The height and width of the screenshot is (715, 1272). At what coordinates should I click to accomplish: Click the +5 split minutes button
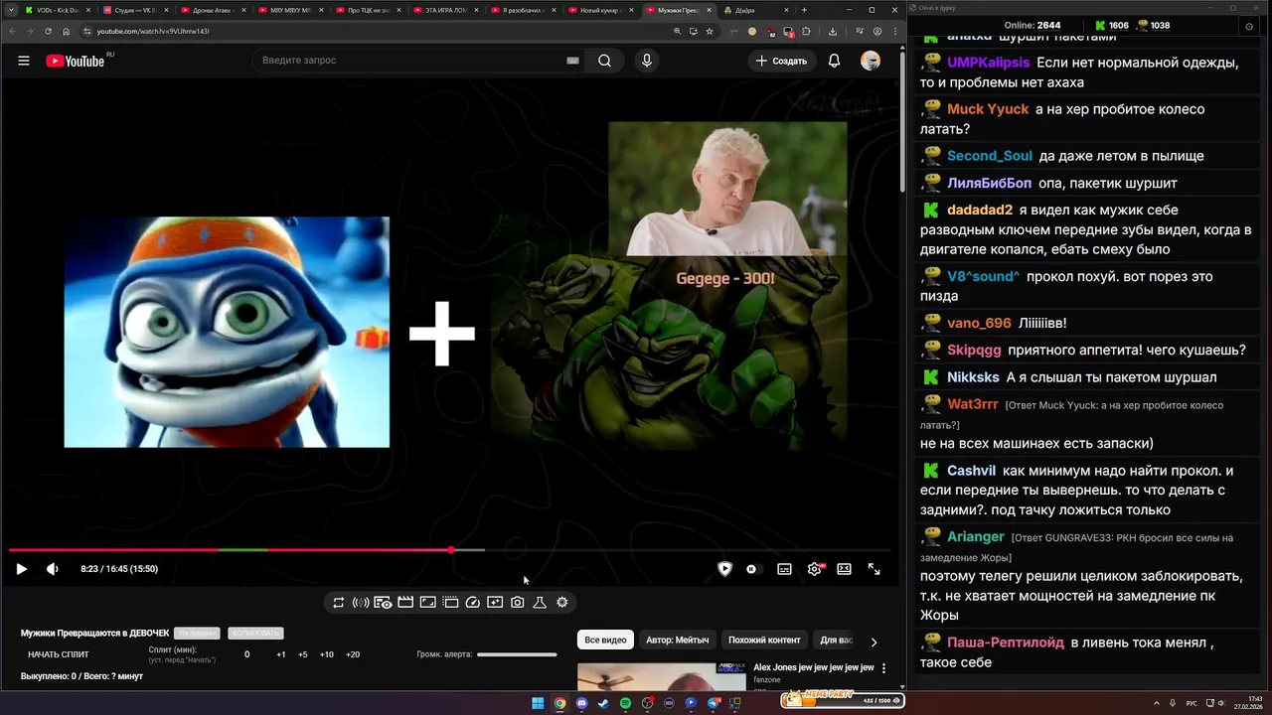[303, 654]
